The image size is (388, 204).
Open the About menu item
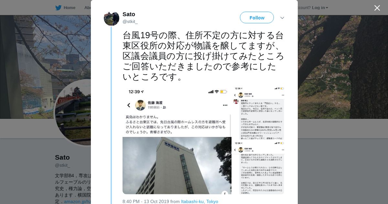point(88,8)
